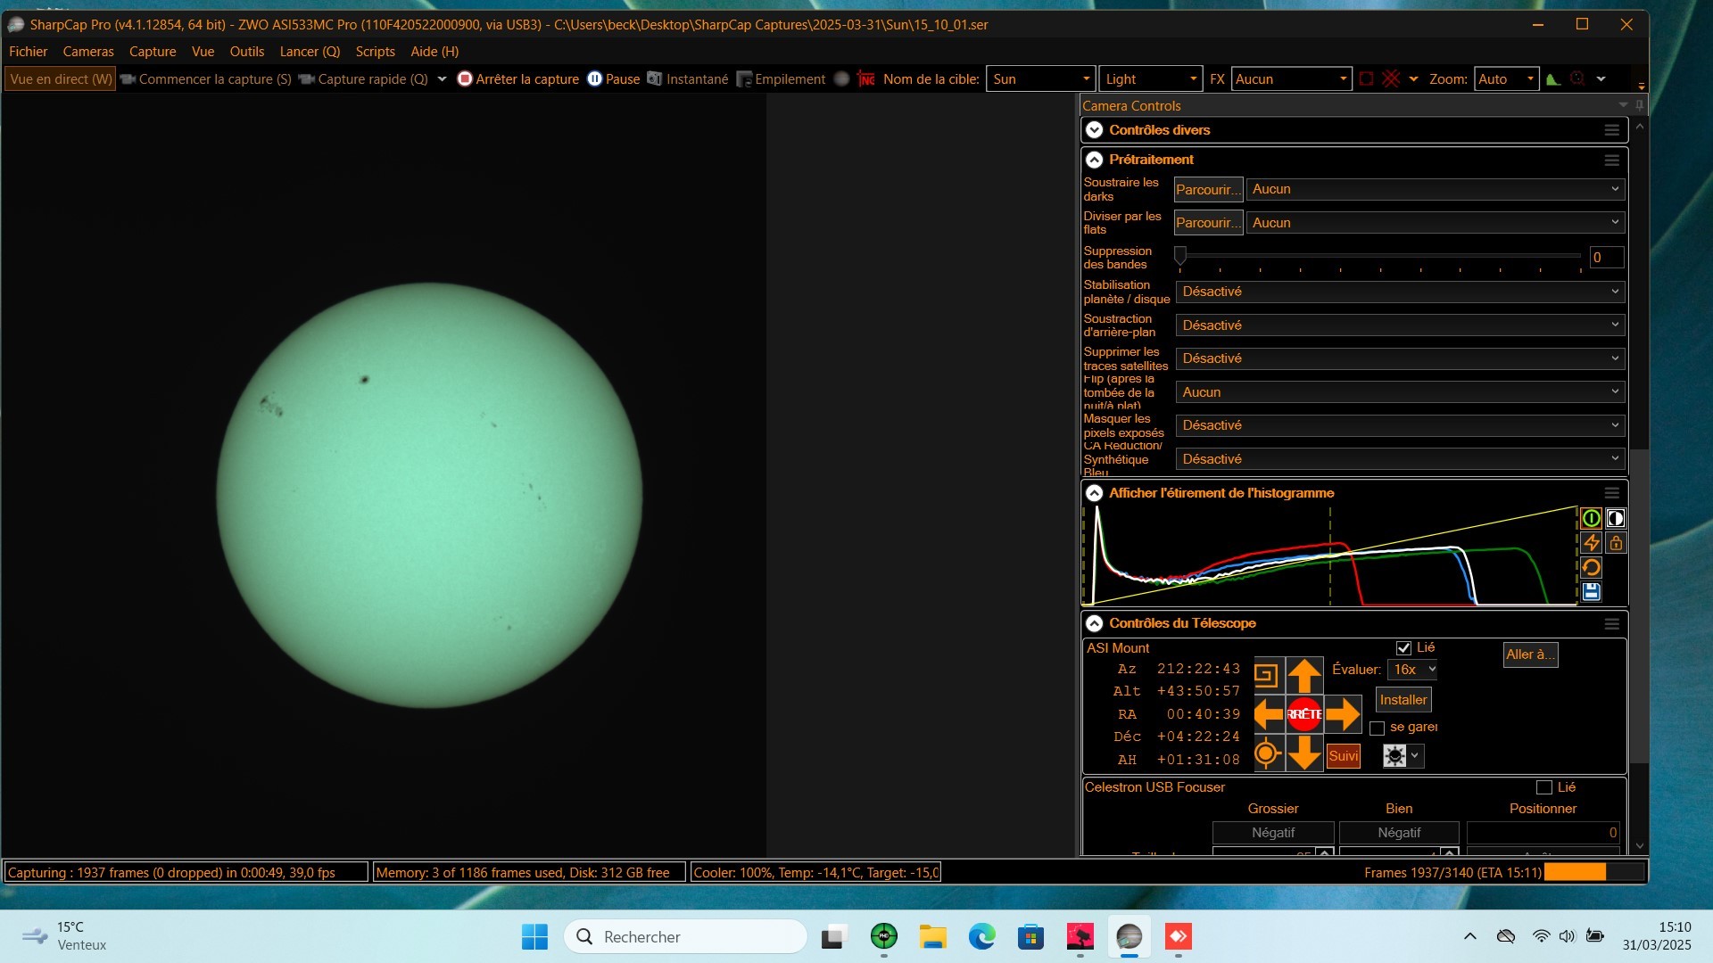The image size is (1713, 963).
Task: Open the Light frame type dropdown
Action: tap(1151, 79)
